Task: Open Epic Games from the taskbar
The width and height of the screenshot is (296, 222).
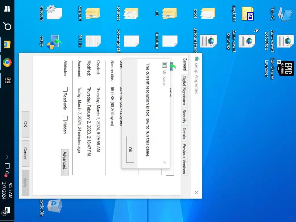Action: [7, 80]
